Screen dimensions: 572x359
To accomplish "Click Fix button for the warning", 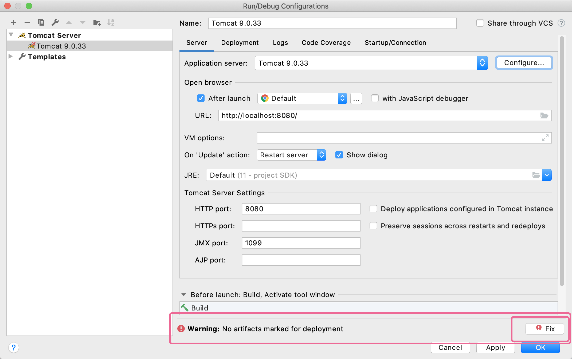I will (545, 329).
